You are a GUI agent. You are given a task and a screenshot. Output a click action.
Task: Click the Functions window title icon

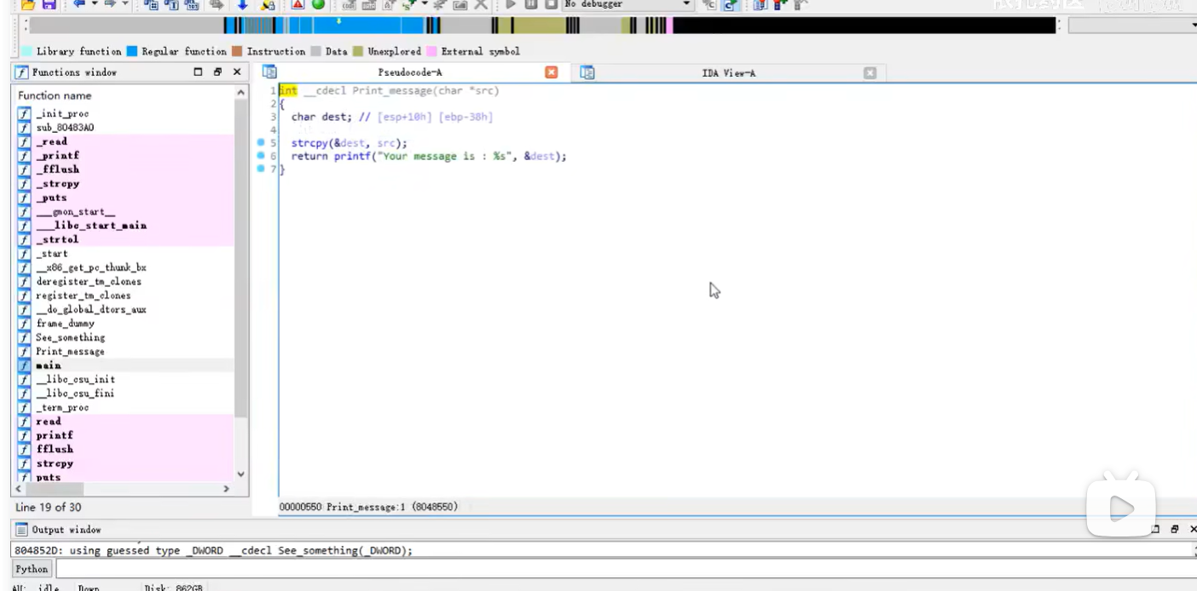pos(21,72)
